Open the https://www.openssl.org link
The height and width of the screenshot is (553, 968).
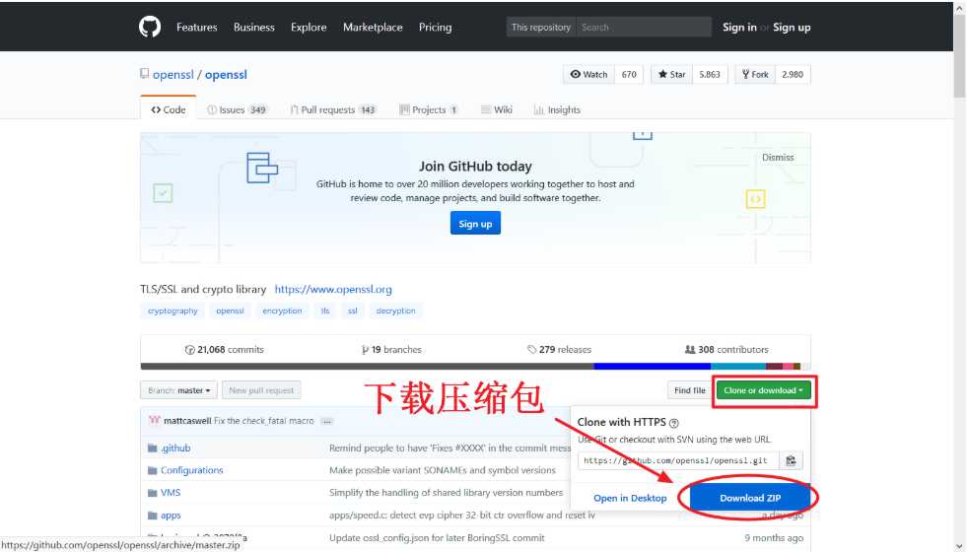pos(333,289)
